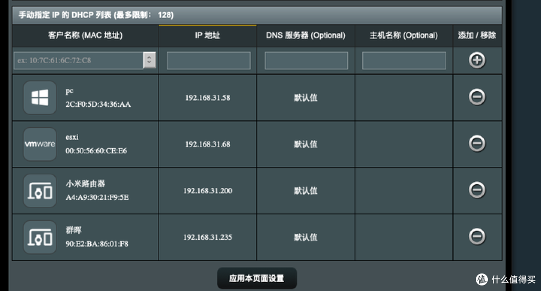This screenshot has width=541, height=291.
Task: Click the 手动指定 IP 的 DHCP 列表 title
Action: point(96,15)
